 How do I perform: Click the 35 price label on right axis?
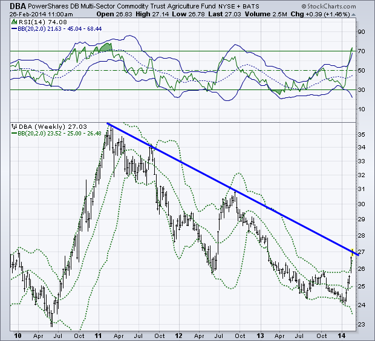(363, 132)
